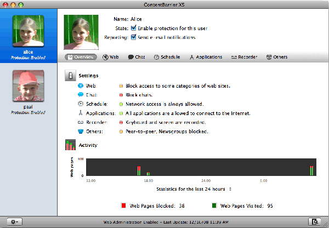Click the Activity section heading

[x=88, y=145]
